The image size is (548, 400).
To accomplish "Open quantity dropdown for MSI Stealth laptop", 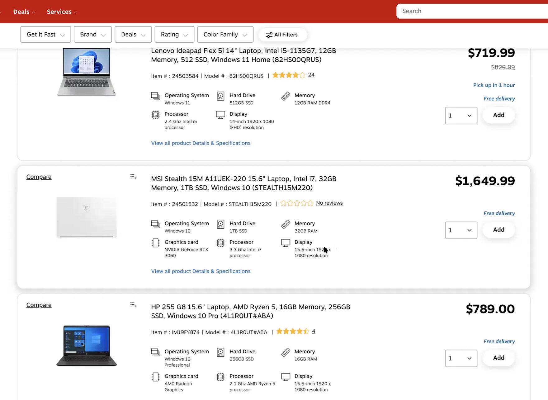I will coord(461,230).
